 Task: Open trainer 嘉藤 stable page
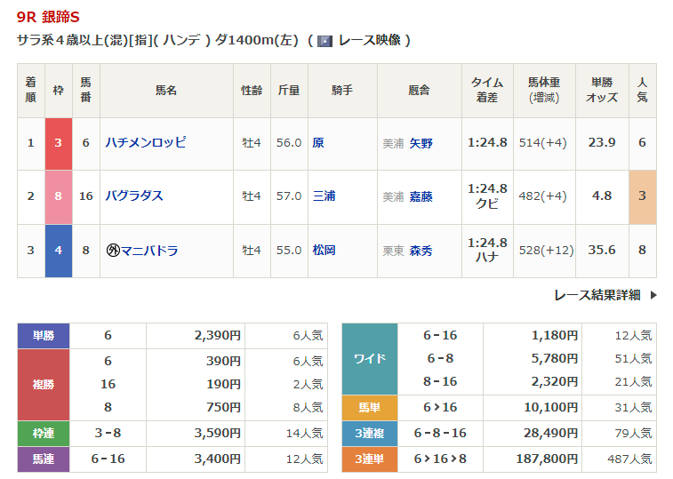pyautogui.click(x=421, y=196)
